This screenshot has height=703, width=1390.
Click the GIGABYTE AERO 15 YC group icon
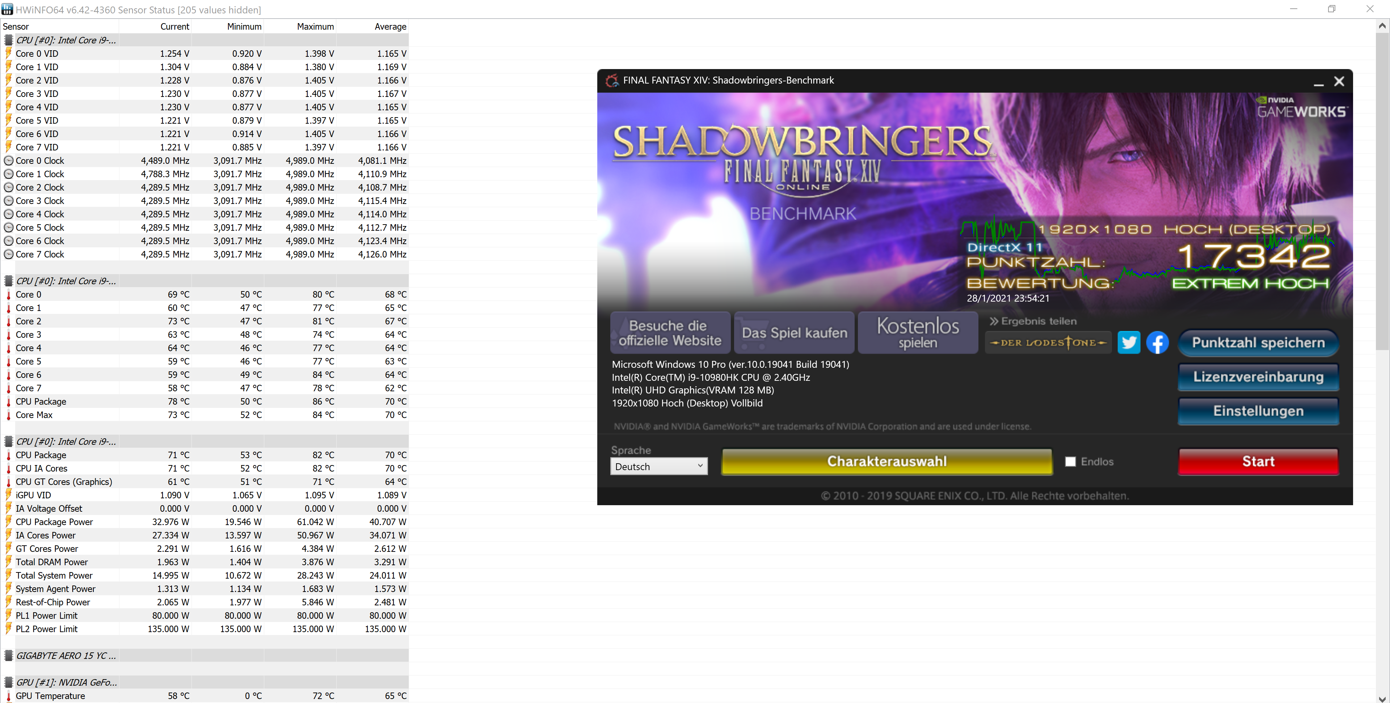pyautogui.click(x=9, y=656)
